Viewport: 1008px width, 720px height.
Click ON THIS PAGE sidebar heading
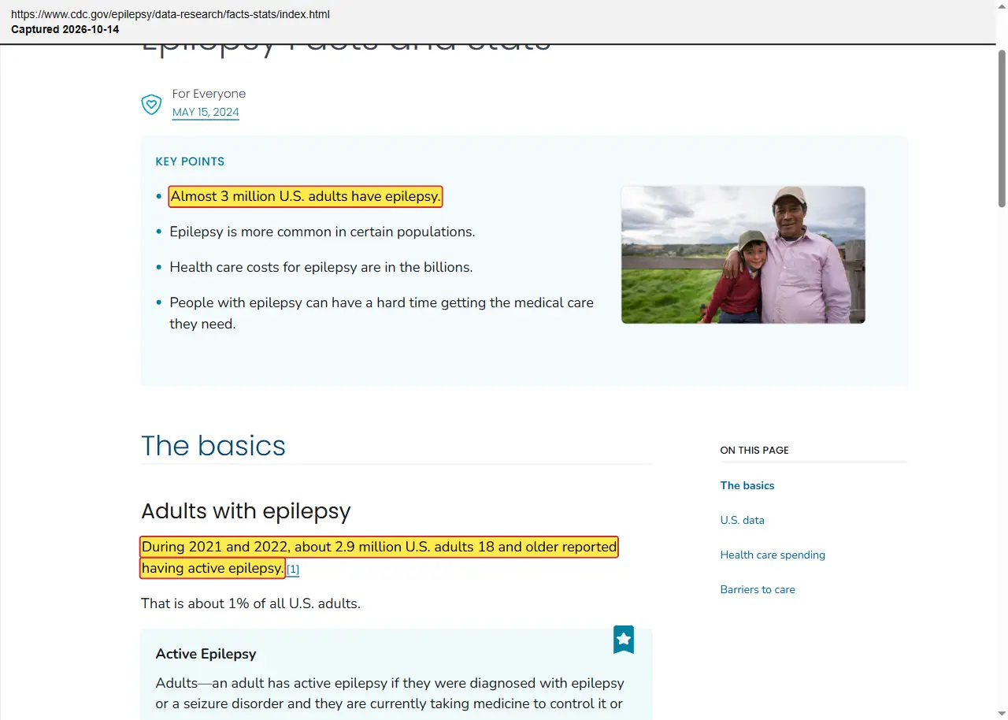(754, 451)
